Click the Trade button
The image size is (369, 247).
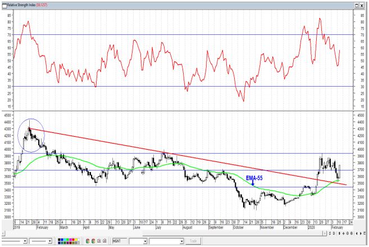tap(193, 241)
